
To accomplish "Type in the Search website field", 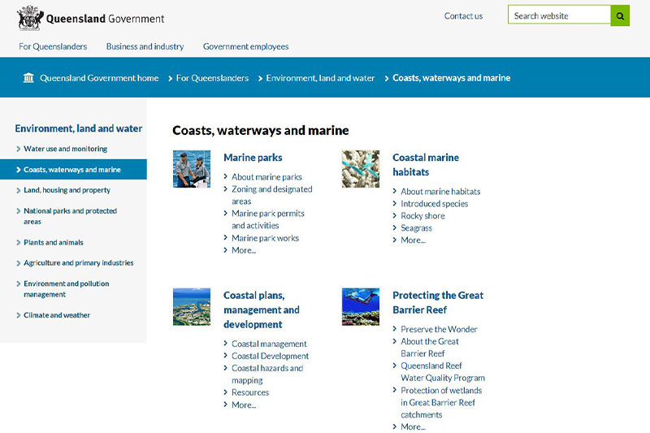I will (558, 15).
